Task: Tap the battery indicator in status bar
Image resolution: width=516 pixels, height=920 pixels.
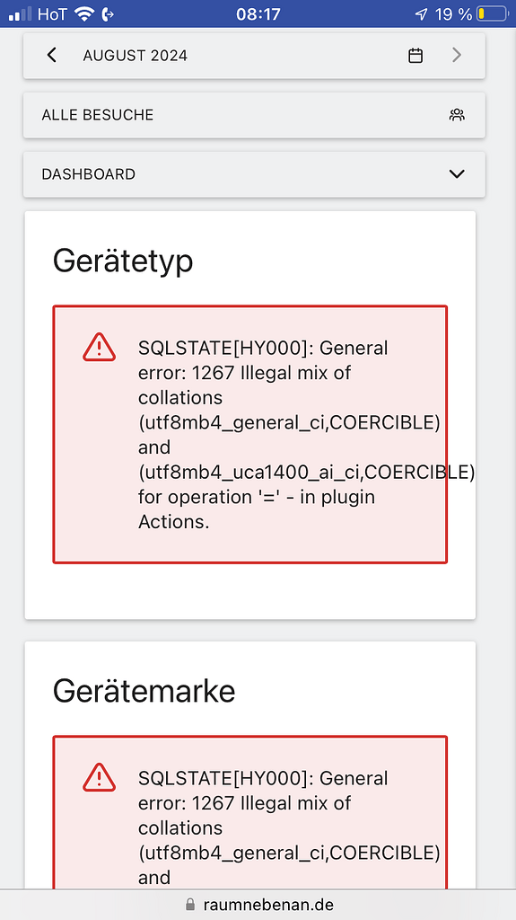Action: (x=492, y=14)
